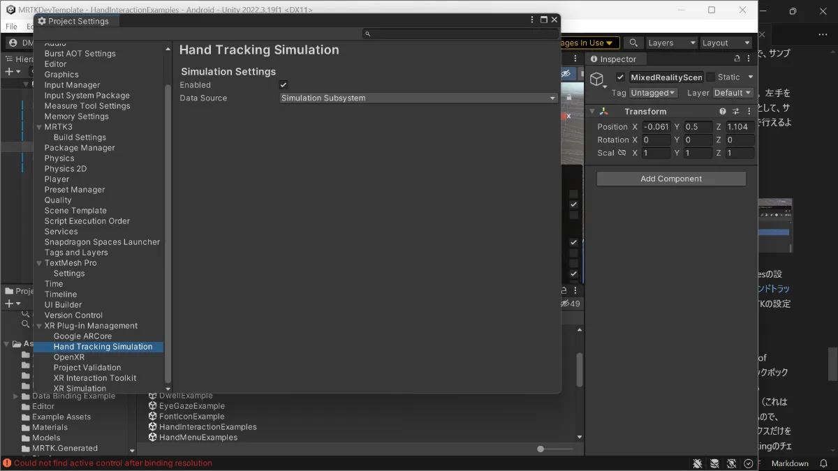
Task: Open the Untagged tag dropdown
Action: coord(653,93)
